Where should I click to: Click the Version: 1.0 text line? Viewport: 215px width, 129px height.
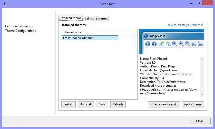click(x=148, y=63)
